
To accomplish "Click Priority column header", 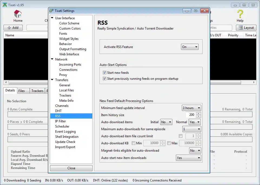I will click(233, 35).
